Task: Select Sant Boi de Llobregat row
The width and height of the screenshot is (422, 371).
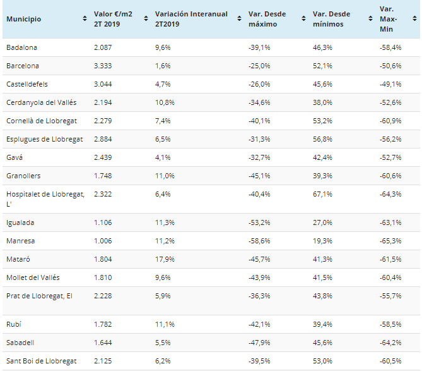Action: [41, 361]
